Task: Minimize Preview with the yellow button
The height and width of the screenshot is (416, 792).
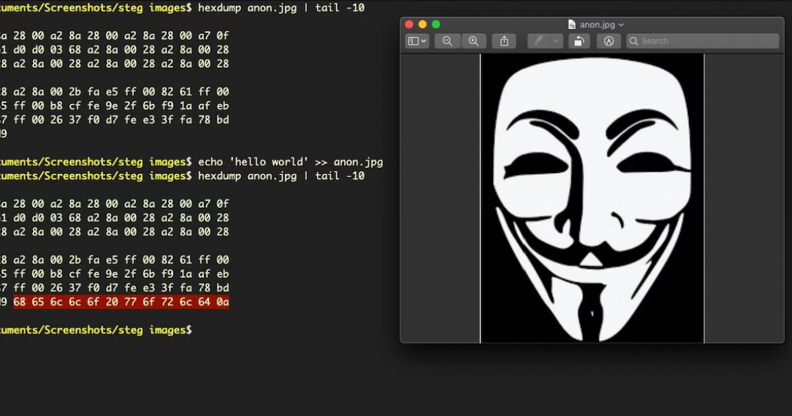Action: (x=422, y=24)
